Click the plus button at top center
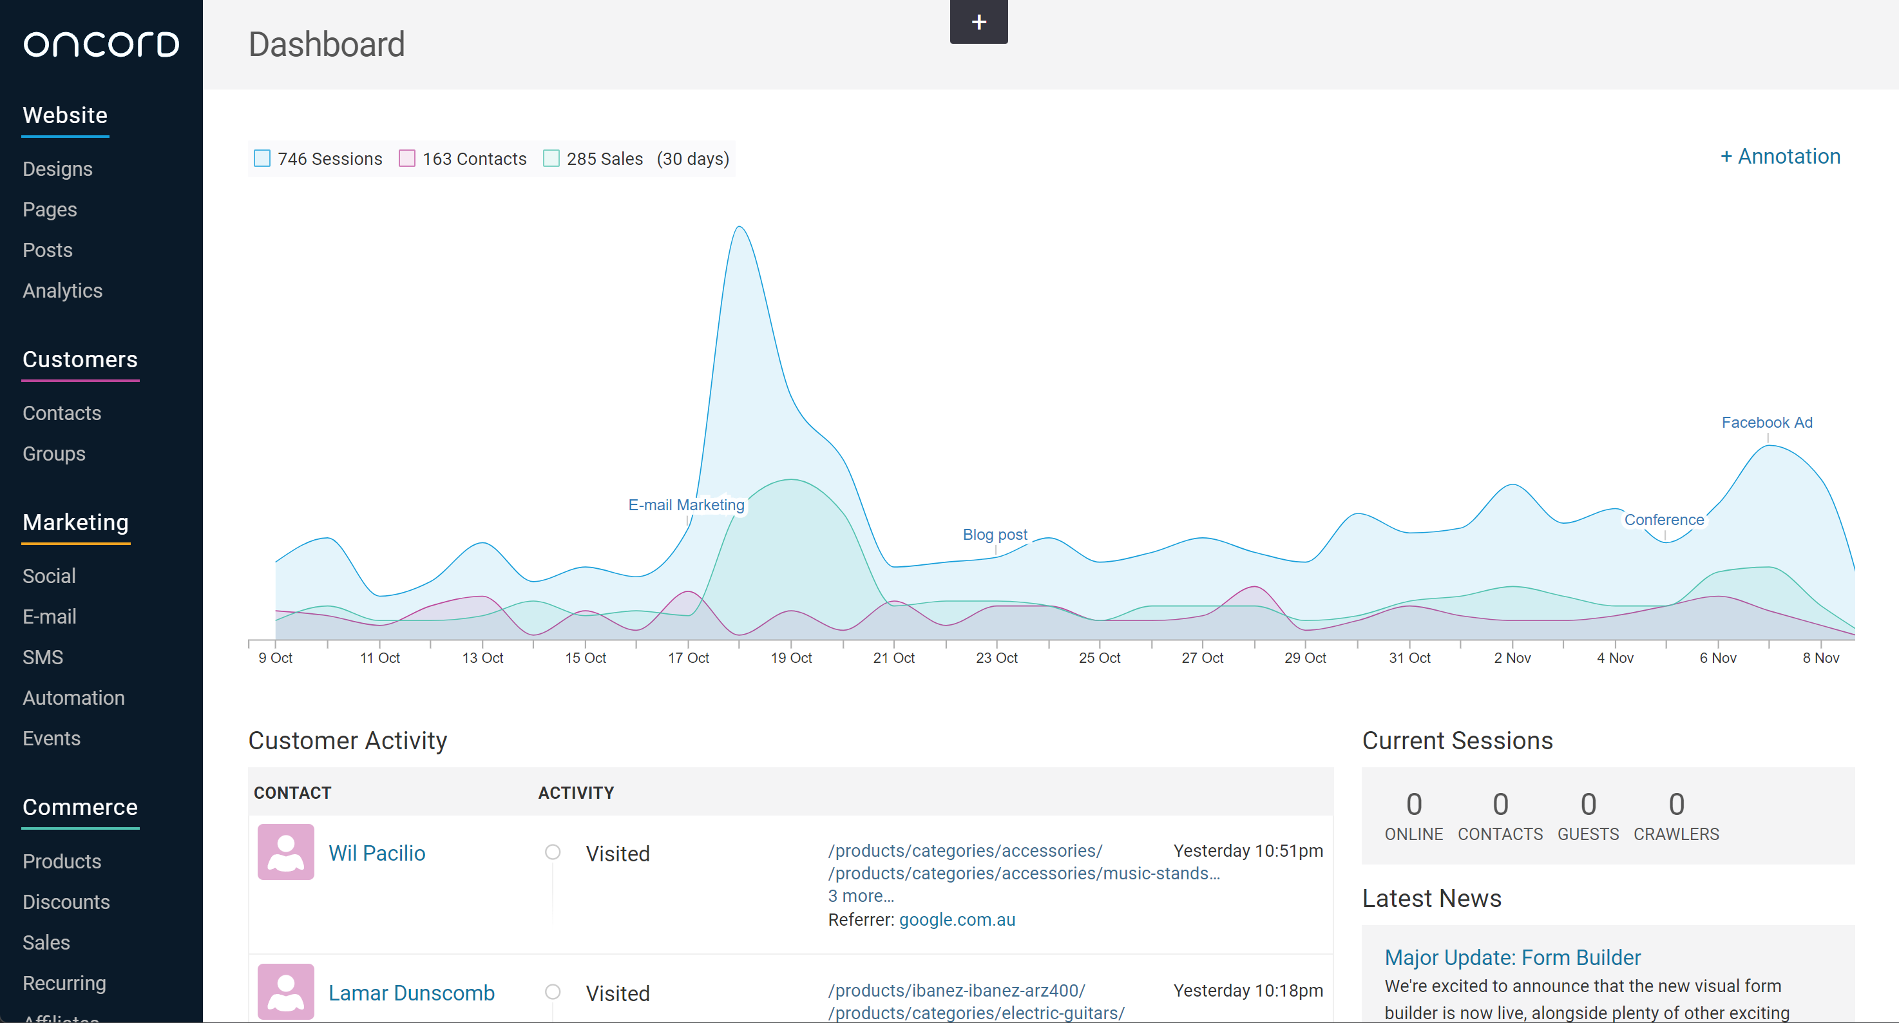 click(x=978, y=22)
